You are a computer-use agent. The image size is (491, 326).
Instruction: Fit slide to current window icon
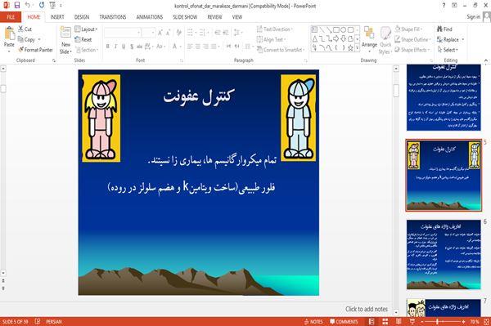[486, 322]
